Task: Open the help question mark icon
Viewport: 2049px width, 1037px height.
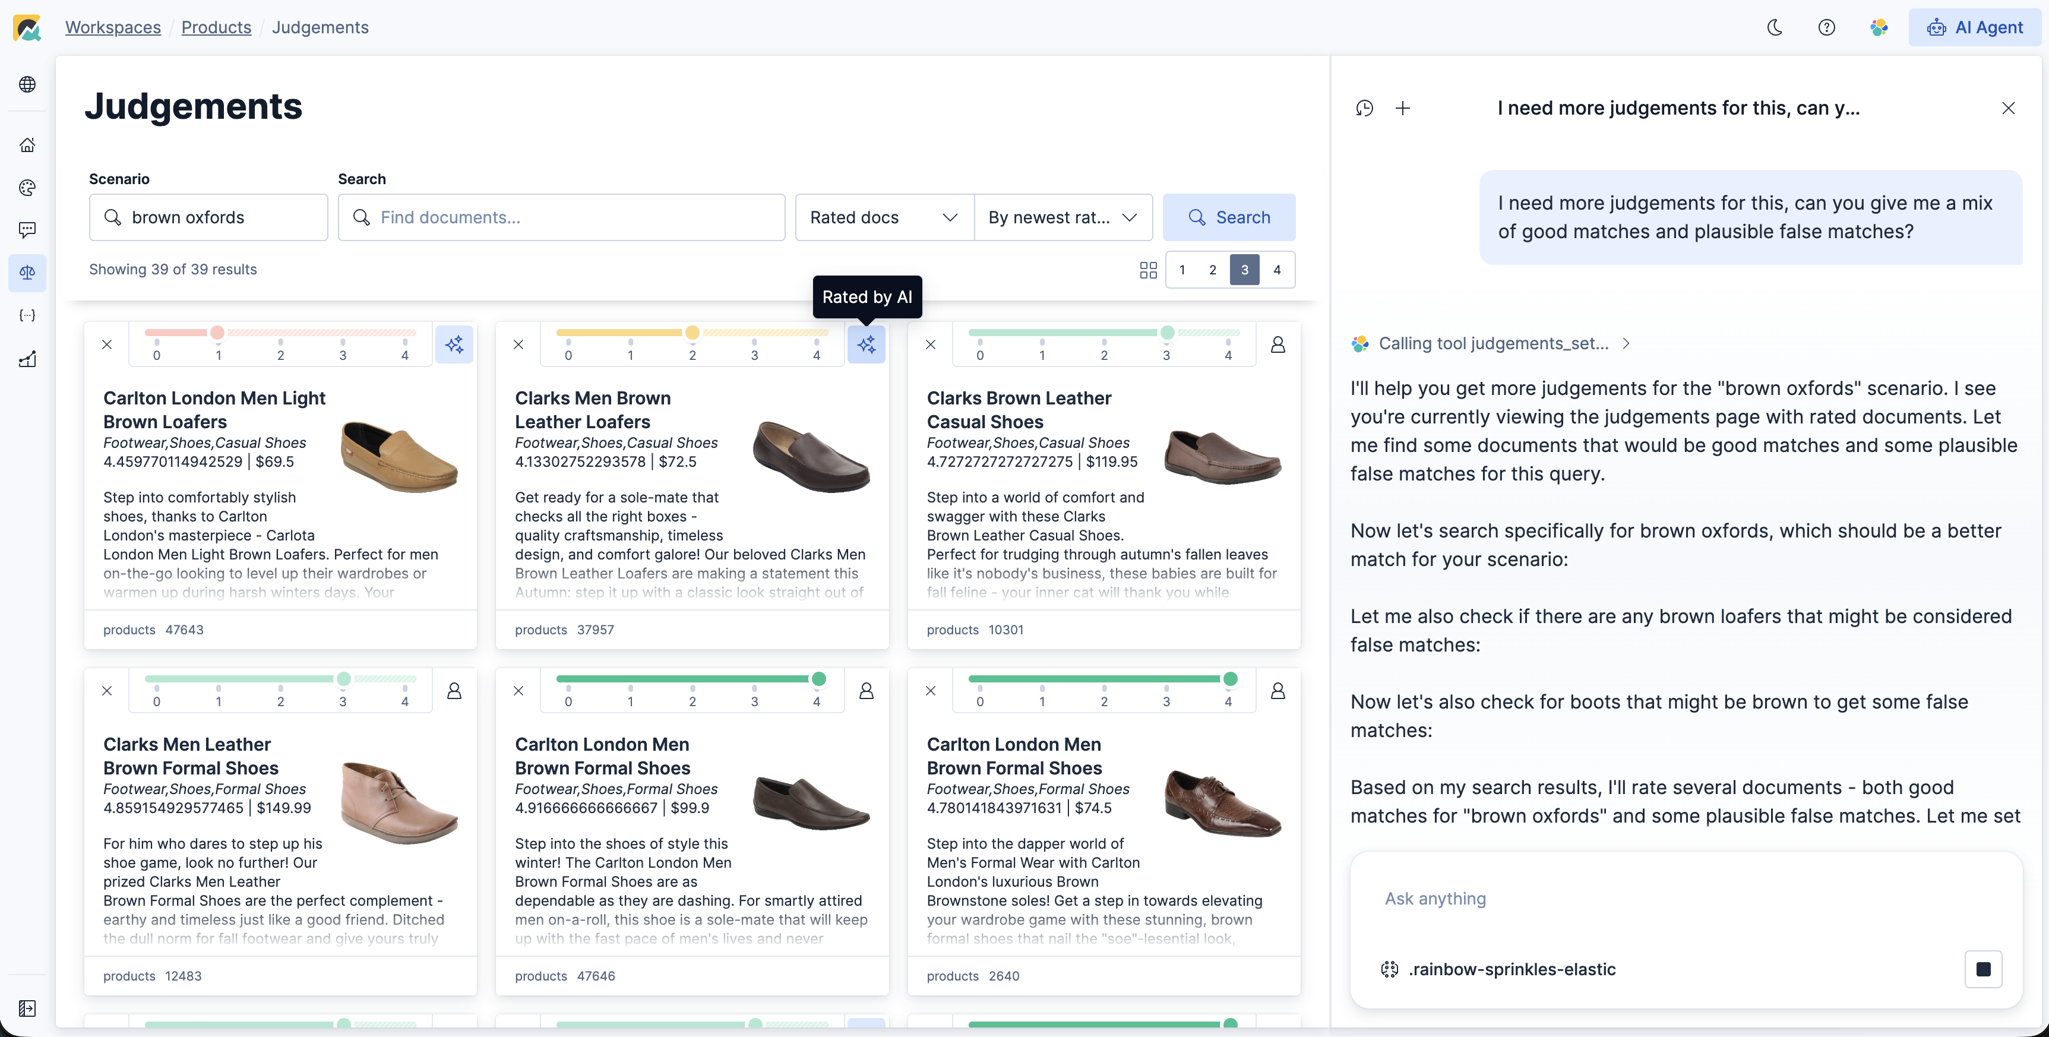Action: [1827, 28]
